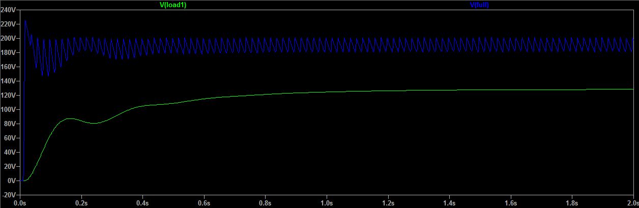
Task: Click the 160V vertical axis label
Action: (x=9, y=67)
